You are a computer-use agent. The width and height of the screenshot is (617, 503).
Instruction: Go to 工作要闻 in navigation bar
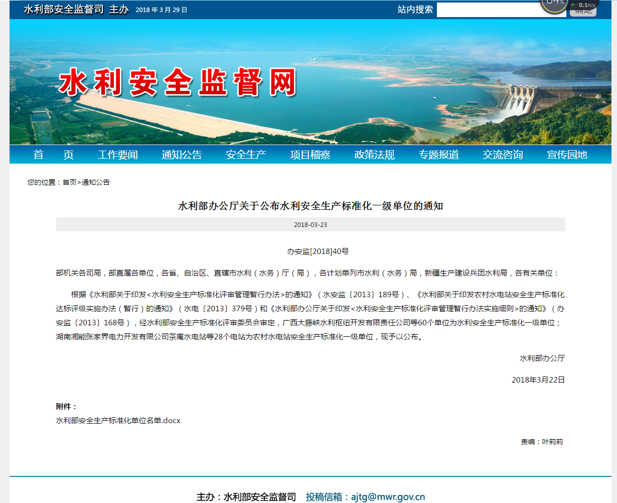117,155
